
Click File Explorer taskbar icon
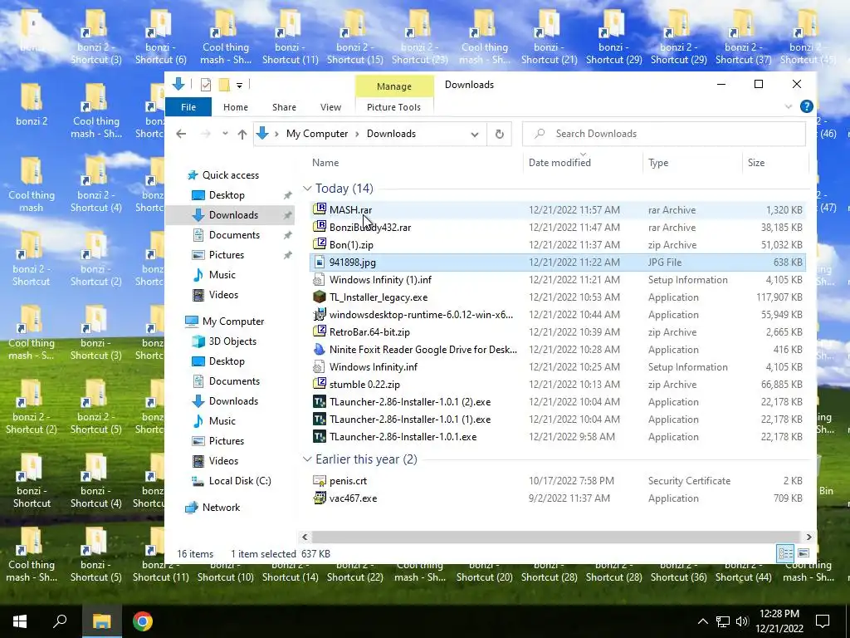pos(101,621)
